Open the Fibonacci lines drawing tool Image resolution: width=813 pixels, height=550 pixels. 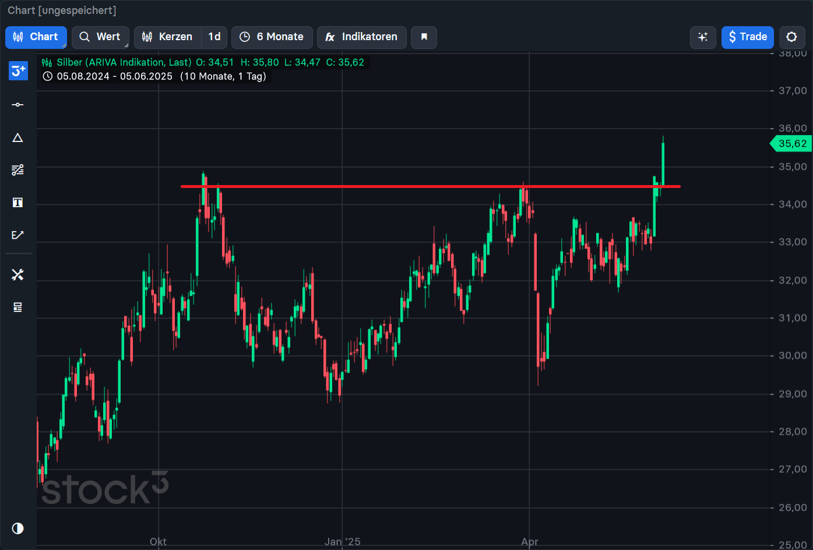click(x=17, y=170)
